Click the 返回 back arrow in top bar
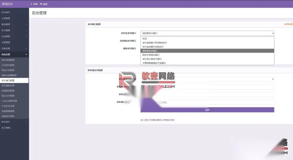293x160 pixels. pyautogui.click(x=44, y=4)
